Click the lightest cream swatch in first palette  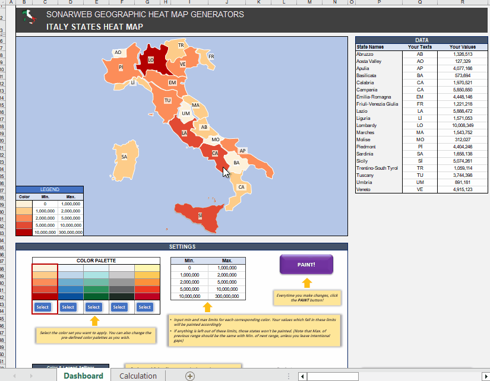point(45,268)
